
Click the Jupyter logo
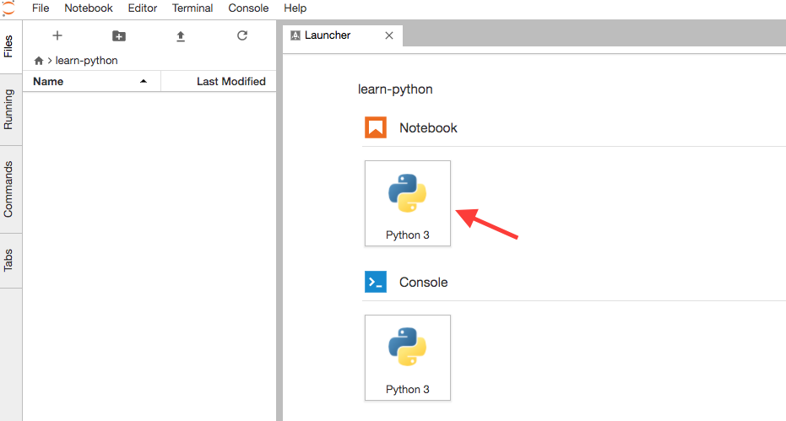point(8,8)
